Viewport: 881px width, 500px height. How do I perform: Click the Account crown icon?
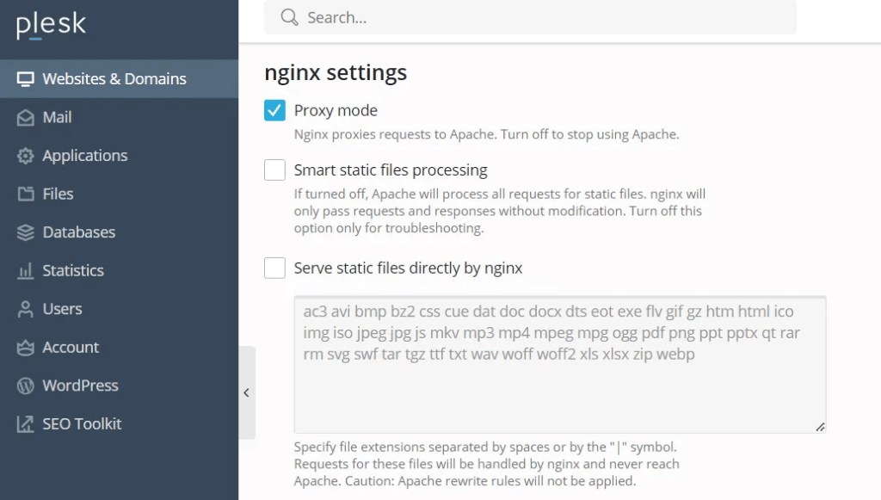coord(26,348)
